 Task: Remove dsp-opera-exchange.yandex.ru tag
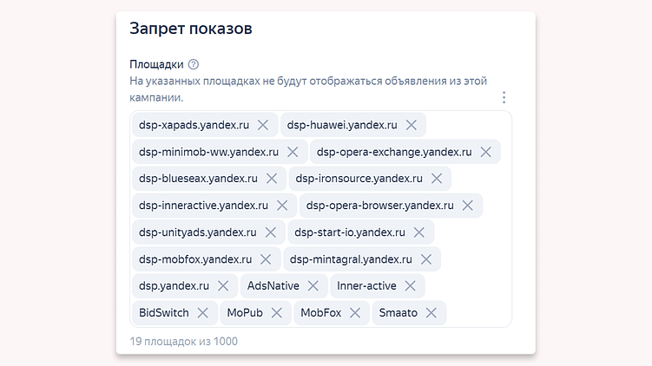click(485, 152)
